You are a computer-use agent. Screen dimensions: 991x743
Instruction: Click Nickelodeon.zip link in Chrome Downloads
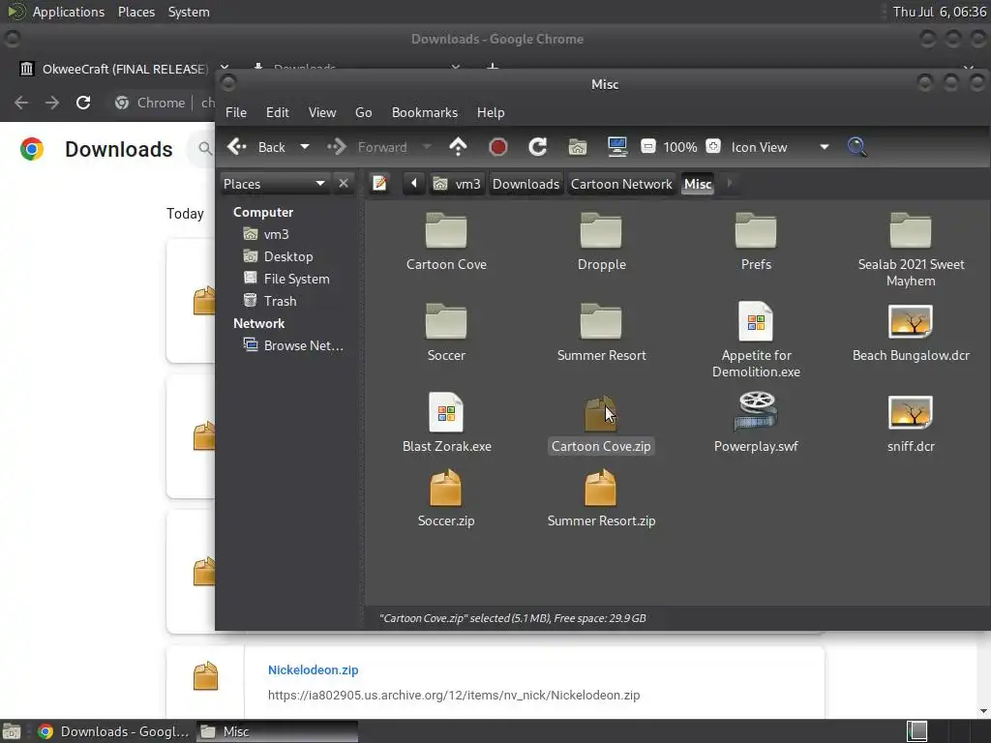(x=313, y=669)
